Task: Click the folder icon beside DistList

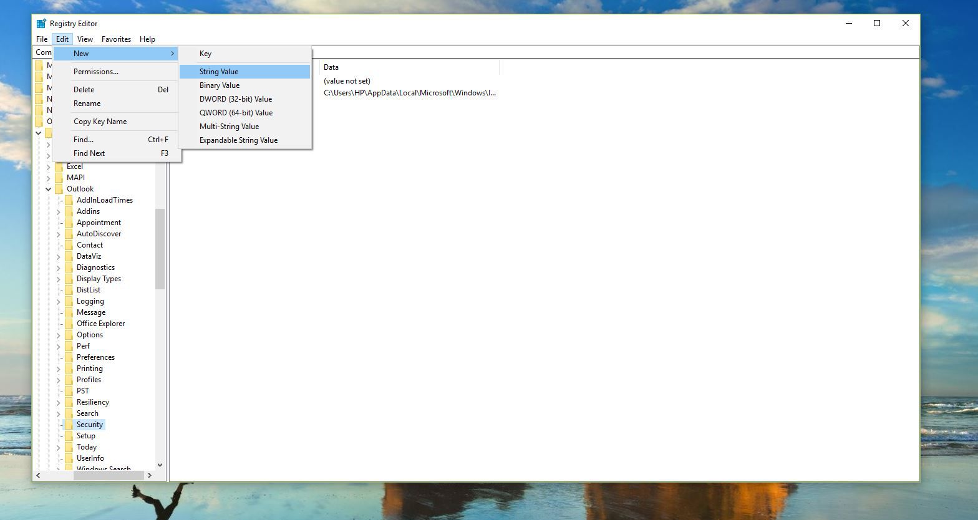Action: (x=69, y=290)
